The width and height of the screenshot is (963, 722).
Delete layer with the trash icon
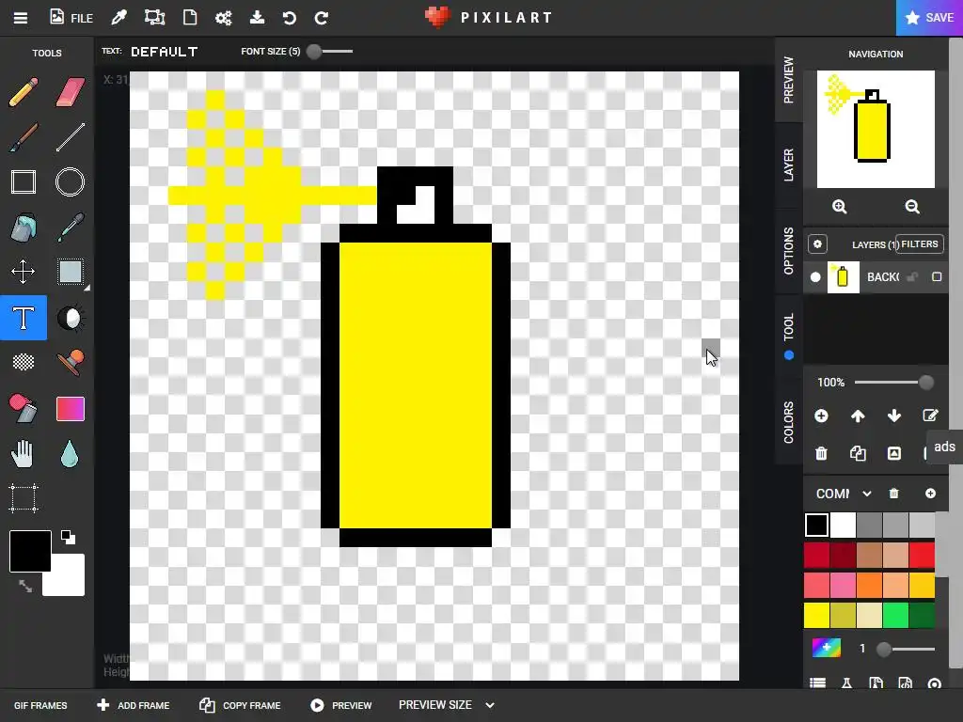click(x=821, y=454)
